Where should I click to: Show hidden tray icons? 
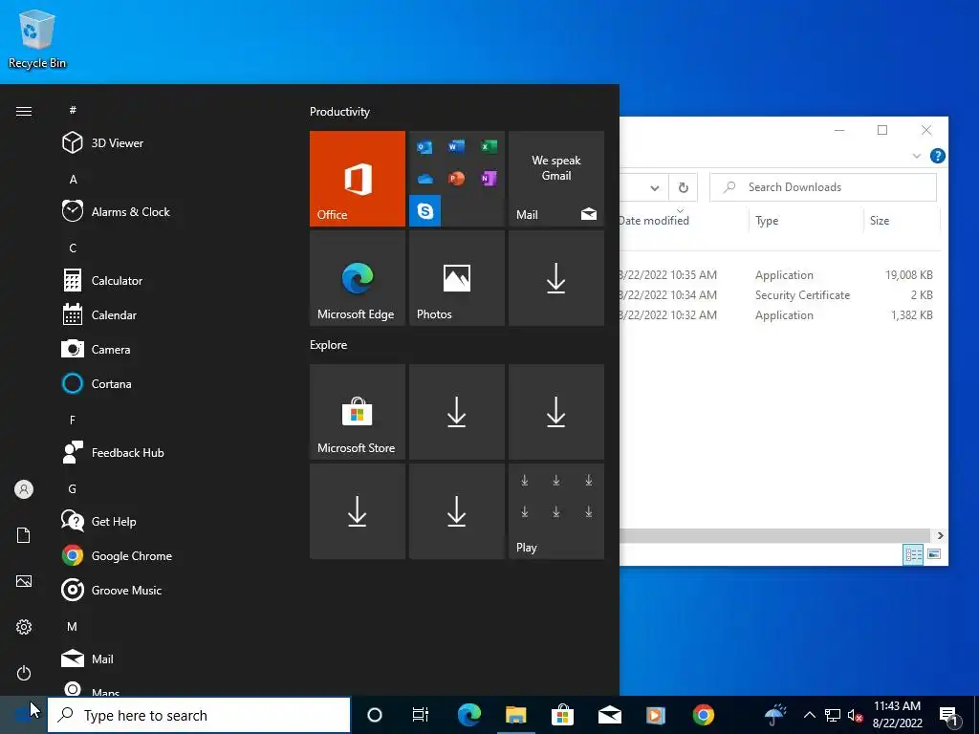809,715
